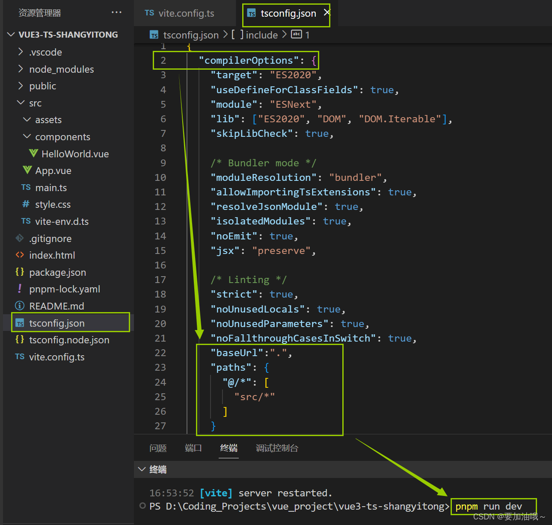The height and width of the screenshot is (525, 552).
Task: Open package.json file
Action: click(x=57, y=272)
